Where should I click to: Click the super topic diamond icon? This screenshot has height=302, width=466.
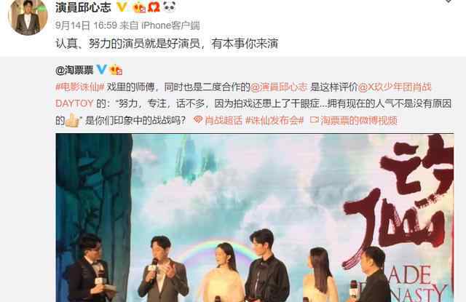pos(197,119)
